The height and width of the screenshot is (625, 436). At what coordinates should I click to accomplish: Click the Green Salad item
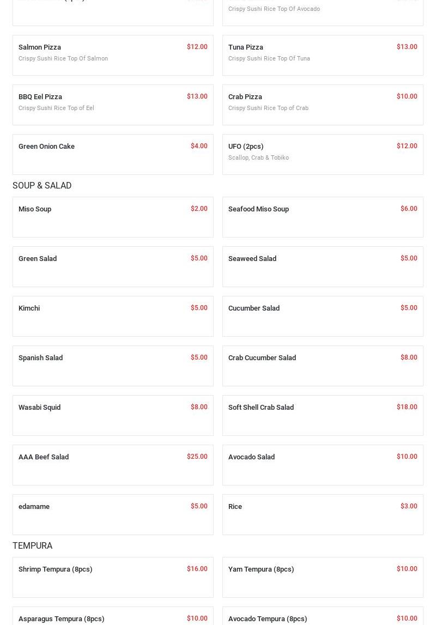pos(113,266)
